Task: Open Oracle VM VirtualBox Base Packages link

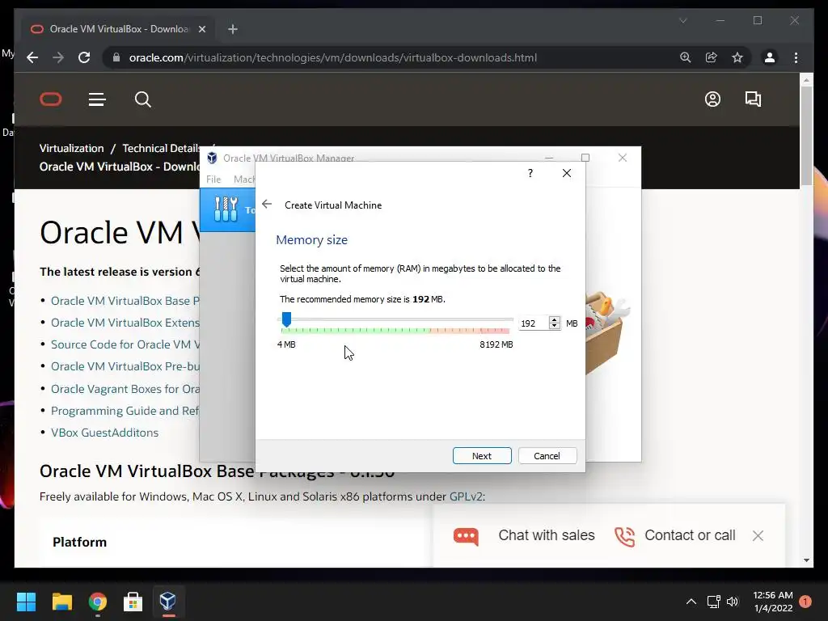Action: click(x=125, y=301)
